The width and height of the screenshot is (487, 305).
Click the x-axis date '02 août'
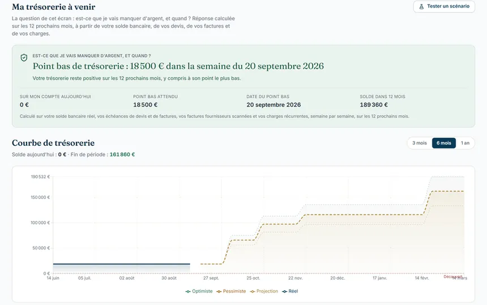tap(127, 278)
